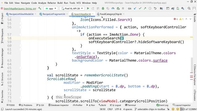
Task: Open the Device File Explorer panel
Action: point(195,75)
